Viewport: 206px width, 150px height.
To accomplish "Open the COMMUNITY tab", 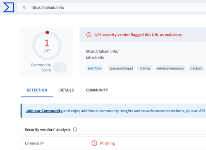I will click(97, 90).
